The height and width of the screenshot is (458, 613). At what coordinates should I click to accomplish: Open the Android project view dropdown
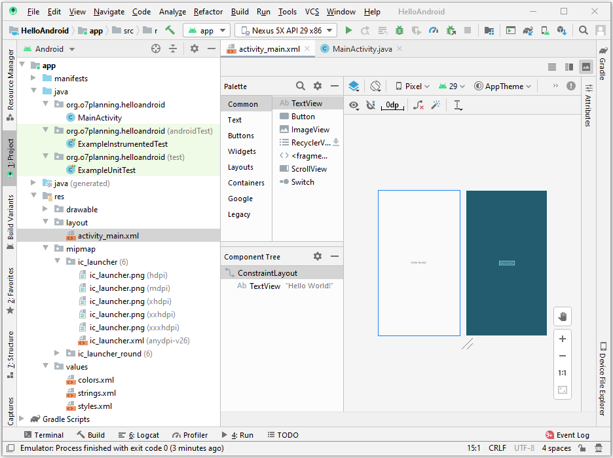49,49
